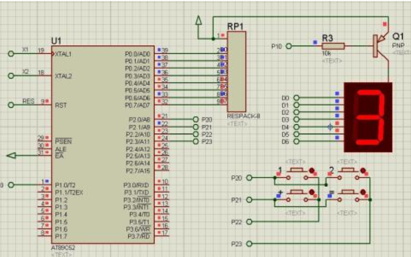Click the XTAL1 pin name
Viewport: 411px width, 257px height.
point(64,54)
